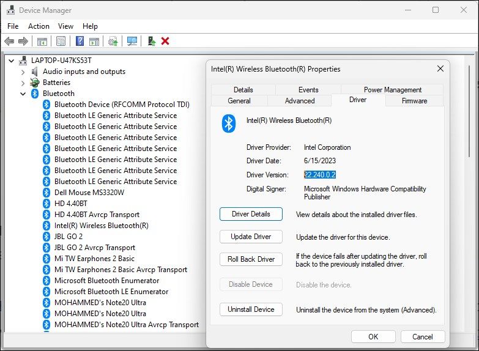Click the blue Help question mark icon
This screenshot has height=351, width=479.
click(x=80, y=41)
